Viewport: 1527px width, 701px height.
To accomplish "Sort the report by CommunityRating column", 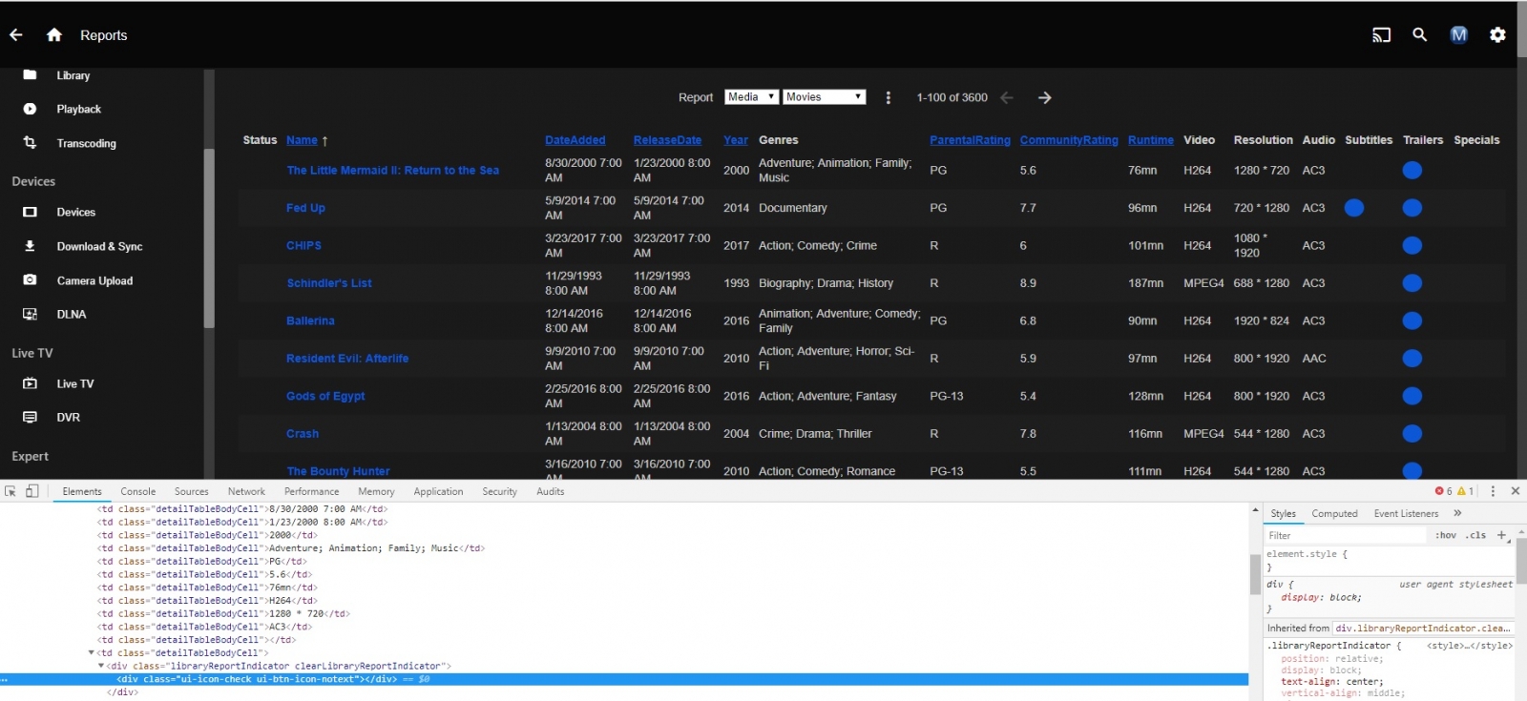I will [1068, 140].
